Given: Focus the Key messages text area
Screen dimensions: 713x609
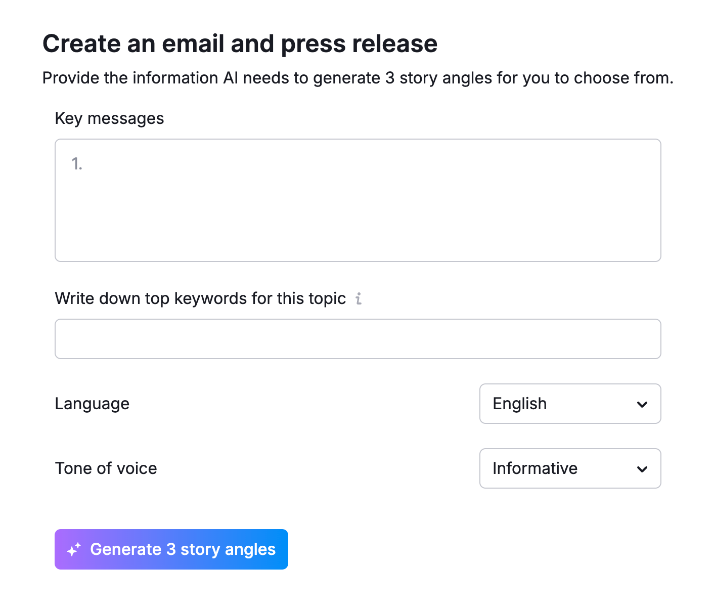Looking at the screenshot, I should [x=358, y=200].
